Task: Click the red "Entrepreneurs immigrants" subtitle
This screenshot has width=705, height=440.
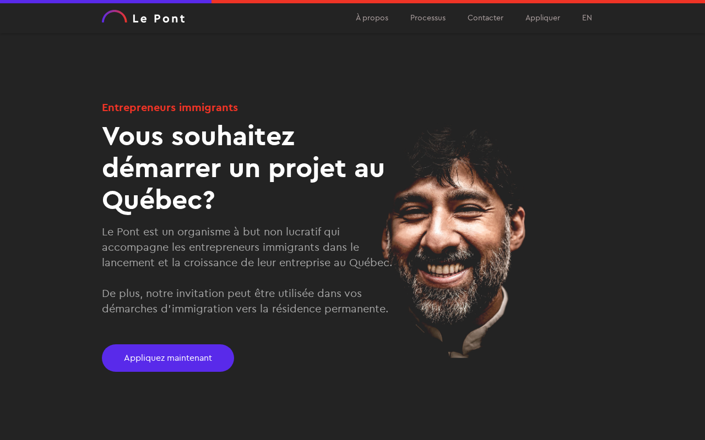Action: pos(170,108)
